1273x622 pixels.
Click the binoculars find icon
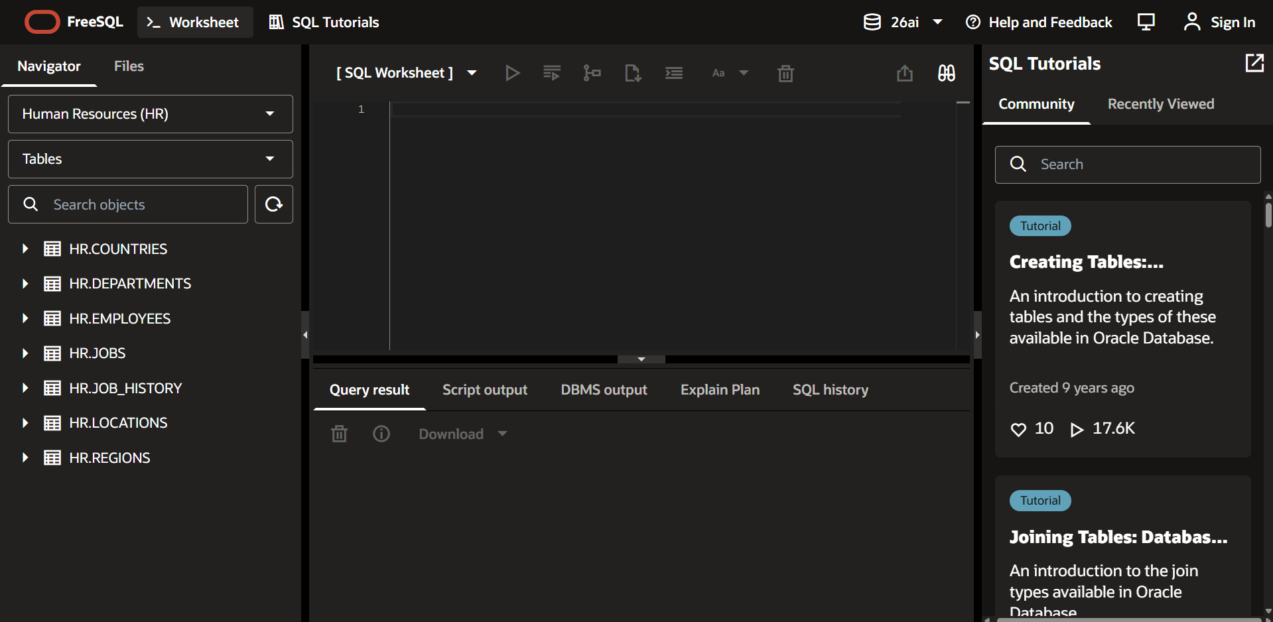947,73
